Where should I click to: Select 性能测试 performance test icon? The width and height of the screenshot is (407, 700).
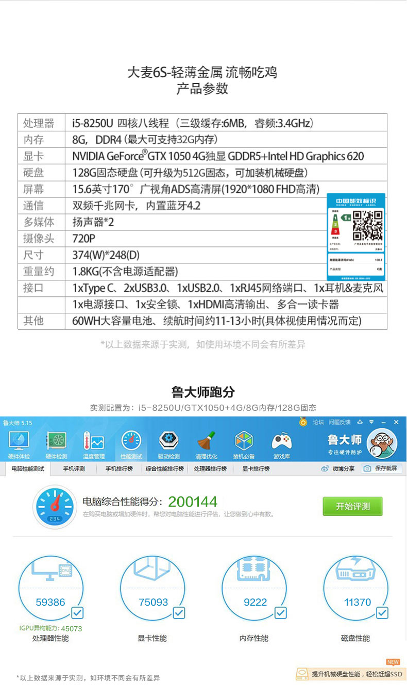pyautogui.click(x=131, y=445)
